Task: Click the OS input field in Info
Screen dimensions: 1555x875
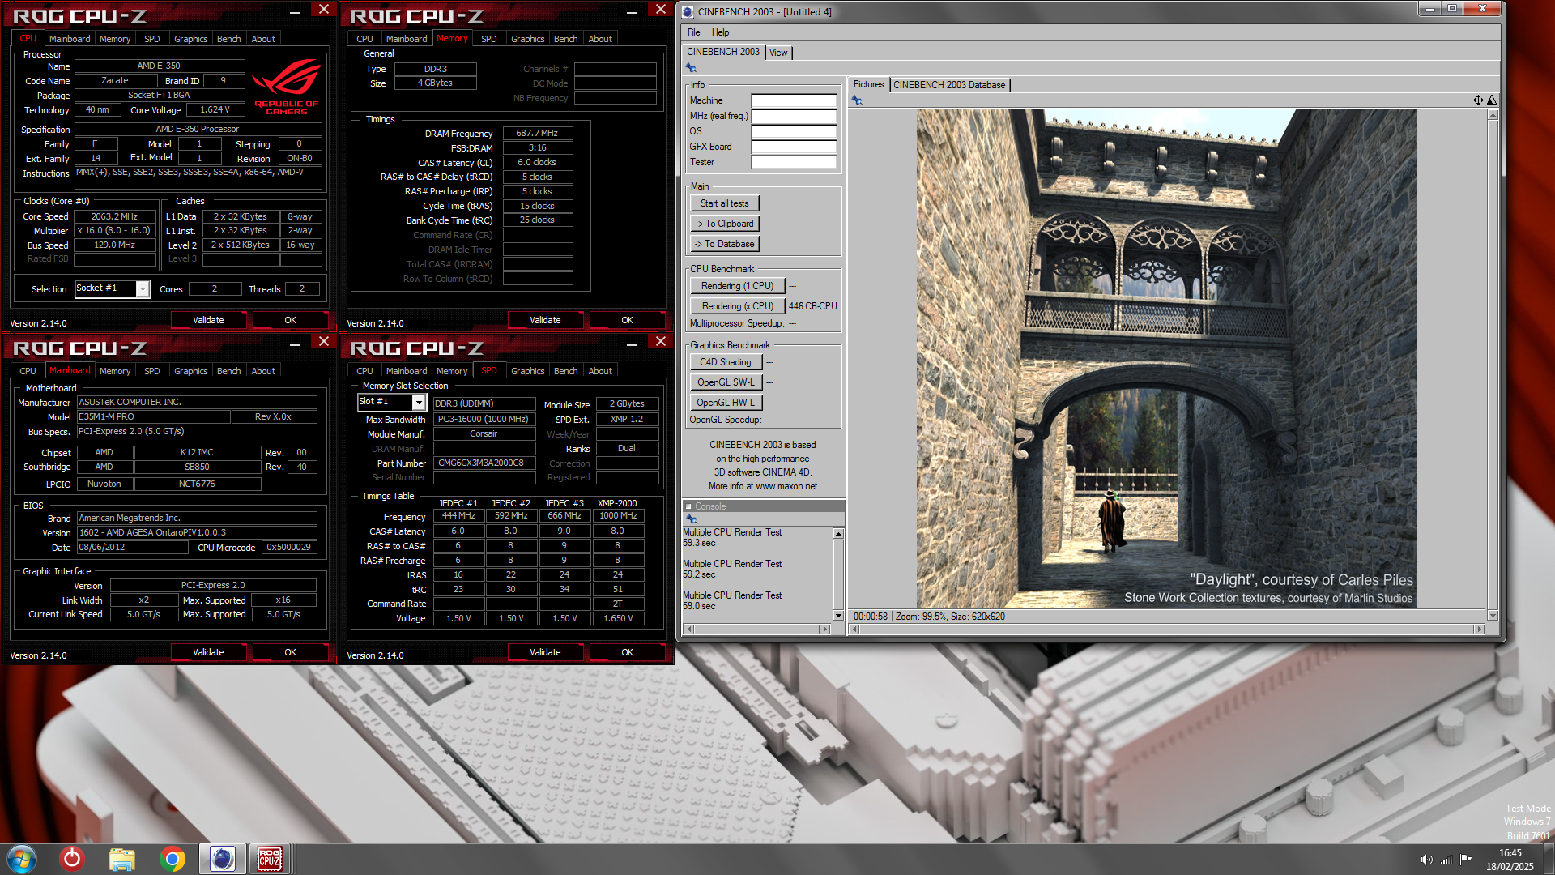Action: click(794, 131)
